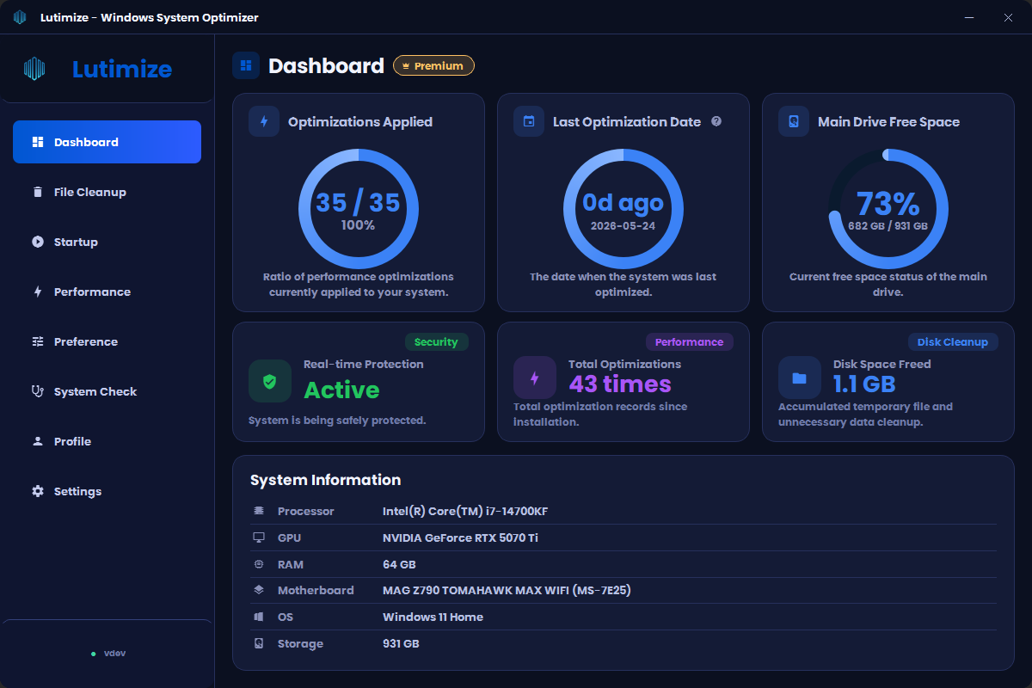Click the 73% free space ring
The width and height of the screenshot is (1032, 688).
[x=888, y=209]
